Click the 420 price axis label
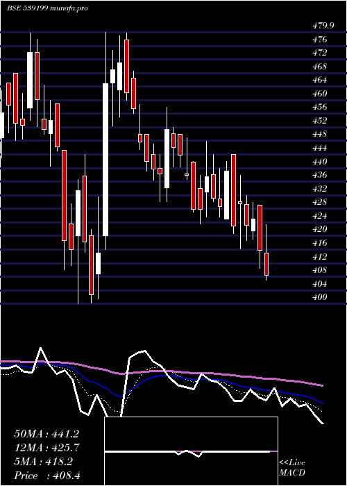The width and height of the screenshot is (347, 486). (x=319, y=229)
